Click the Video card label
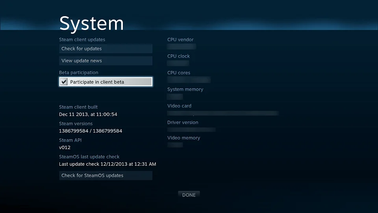378x213 pixels. pyautogui.click(x=179, y=106)
